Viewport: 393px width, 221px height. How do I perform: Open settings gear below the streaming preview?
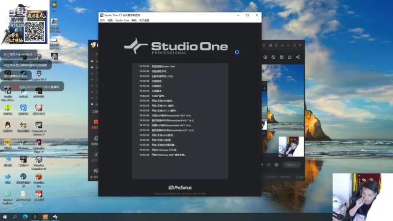tap(277, 165)
